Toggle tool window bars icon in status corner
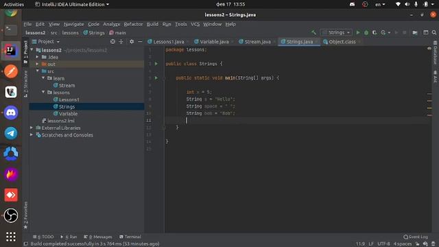 tap(25, 244)
